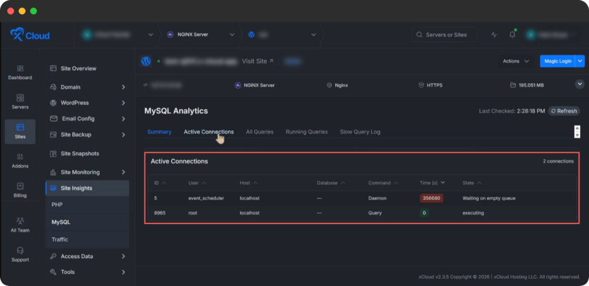Viewport: 589px width, 286px height.
Task: Go to Servers in the sidebar
Action: click(x=20, y=102)
